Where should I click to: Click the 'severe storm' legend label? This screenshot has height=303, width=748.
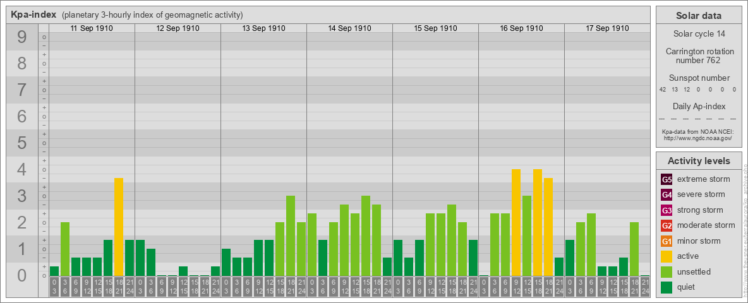click(701, 194)
